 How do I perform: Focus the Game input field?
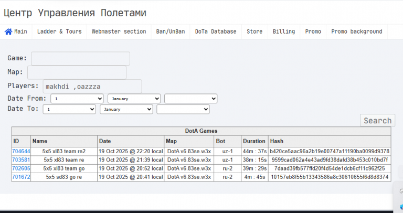(80, 59)
